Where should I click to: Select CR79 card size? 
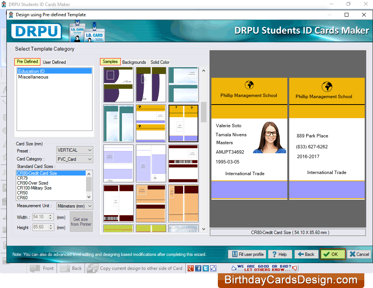[x=51, y=178]
